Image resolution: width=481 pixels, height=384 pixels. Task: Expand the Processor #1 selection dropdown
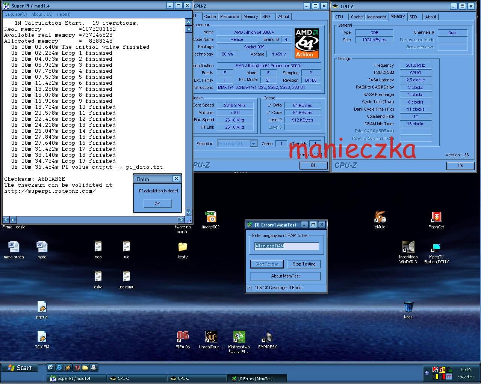(x=253, y=144)
